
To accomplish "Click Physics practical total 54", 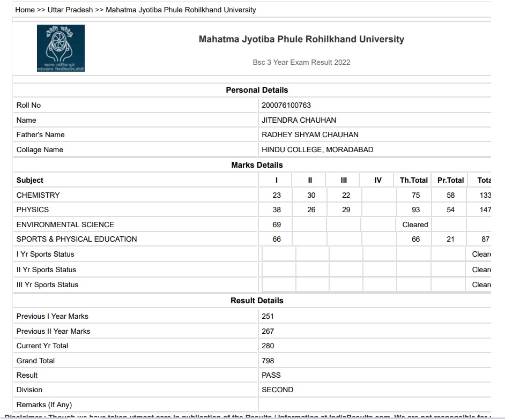I will [450, 210].
